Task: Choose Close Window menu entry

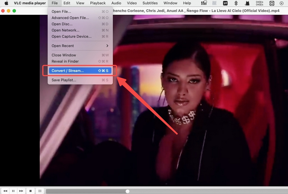Action: (80, 55)
